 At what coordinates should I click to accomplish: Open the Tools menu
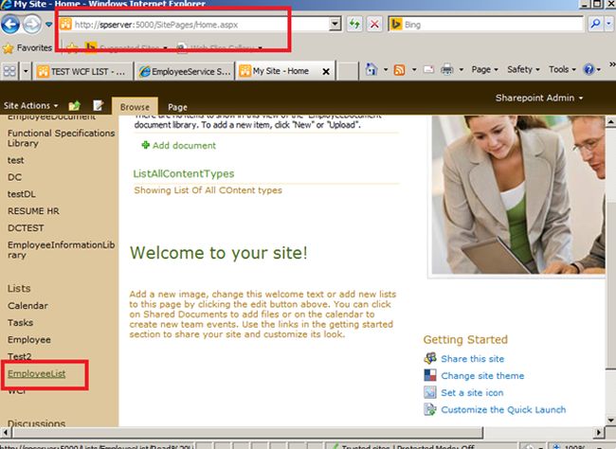(x=562, y=69)
